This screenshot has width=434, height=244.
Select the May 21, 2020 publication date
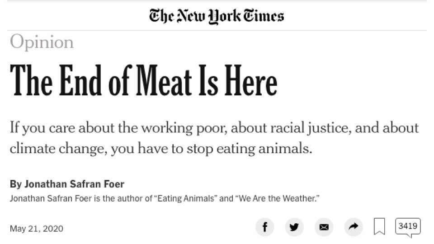tap(37, 229)
